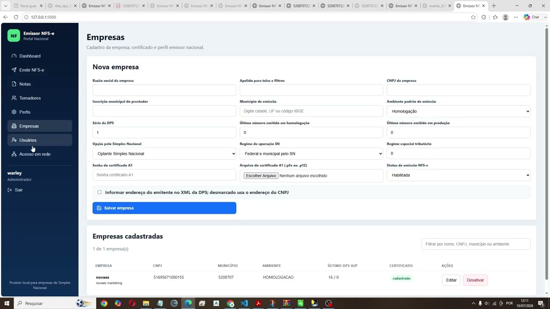The height and width of the screenshot is (309, 550).
Task: Open Tomadores in the sidebar
Action: (40, 98)
